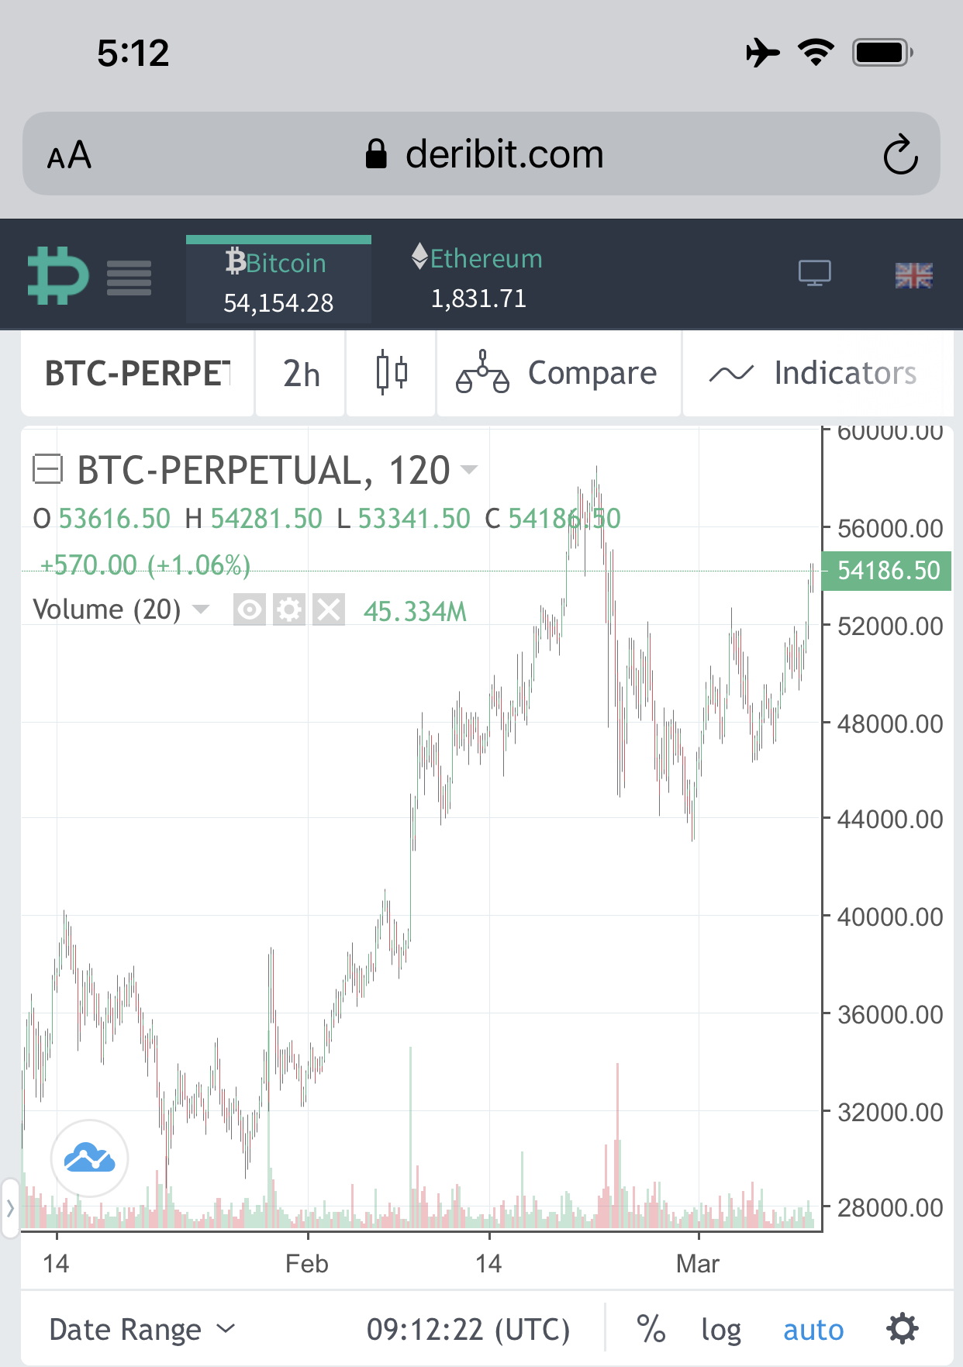Open the 2h timeframe dropdown
This screenshot has width=963, height=1367.
[x=301, y=373]
